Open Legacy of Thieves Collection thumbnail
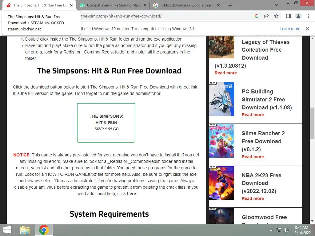 221,47
